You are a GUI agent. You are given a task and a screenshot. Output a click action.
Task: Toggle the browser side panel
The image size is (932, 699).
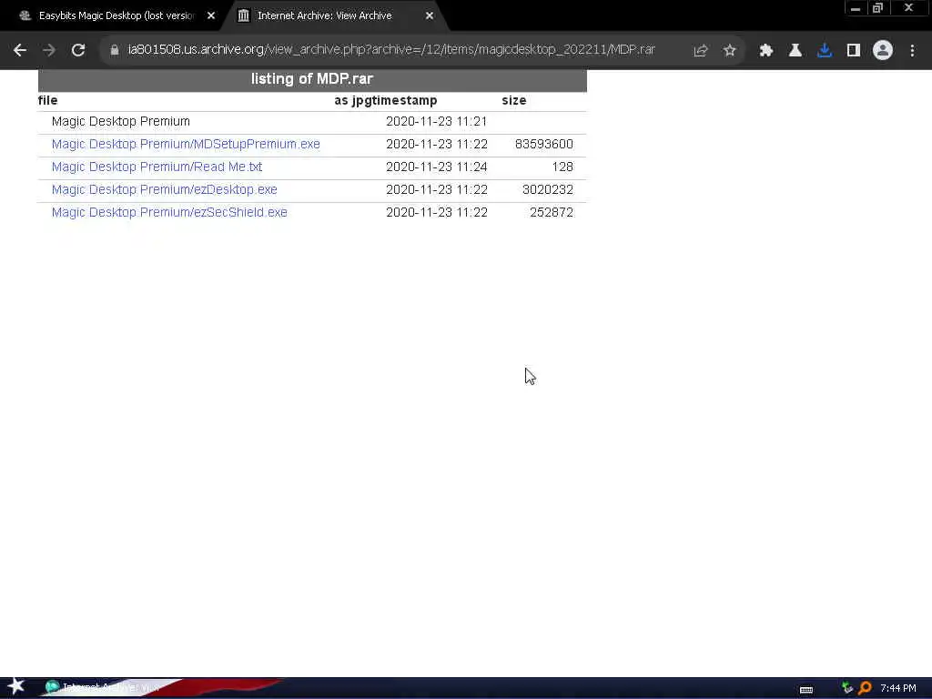854,51
